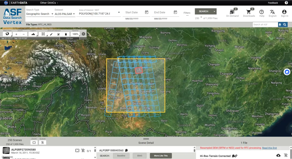Add all results to the Queue
Screen dimensions: 292x159
42,143
